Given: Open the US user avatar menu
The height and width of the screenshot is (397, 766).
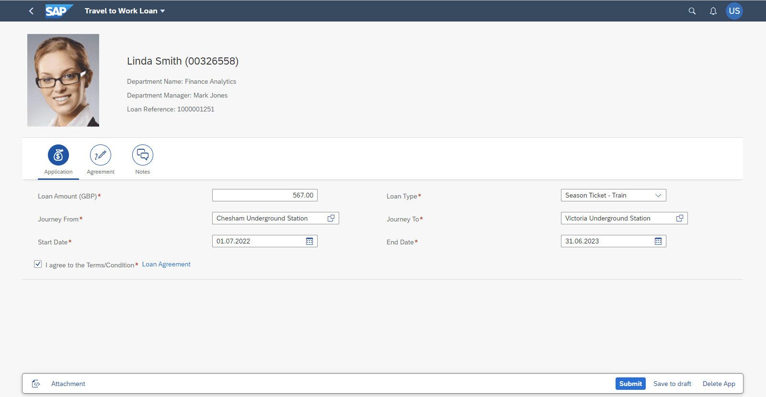Looking at the screenshot, I should coord(734,11).
